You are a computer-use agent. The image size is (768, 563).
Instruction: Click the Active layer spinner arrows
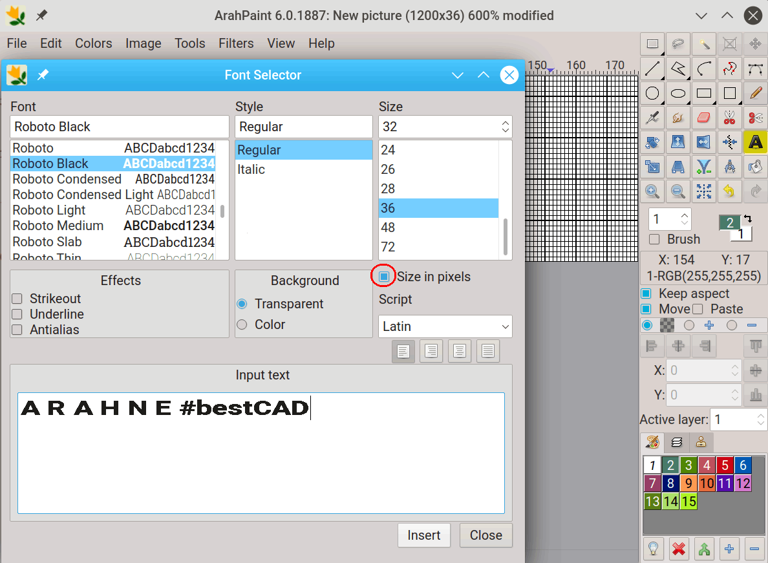tap(761, 420)
